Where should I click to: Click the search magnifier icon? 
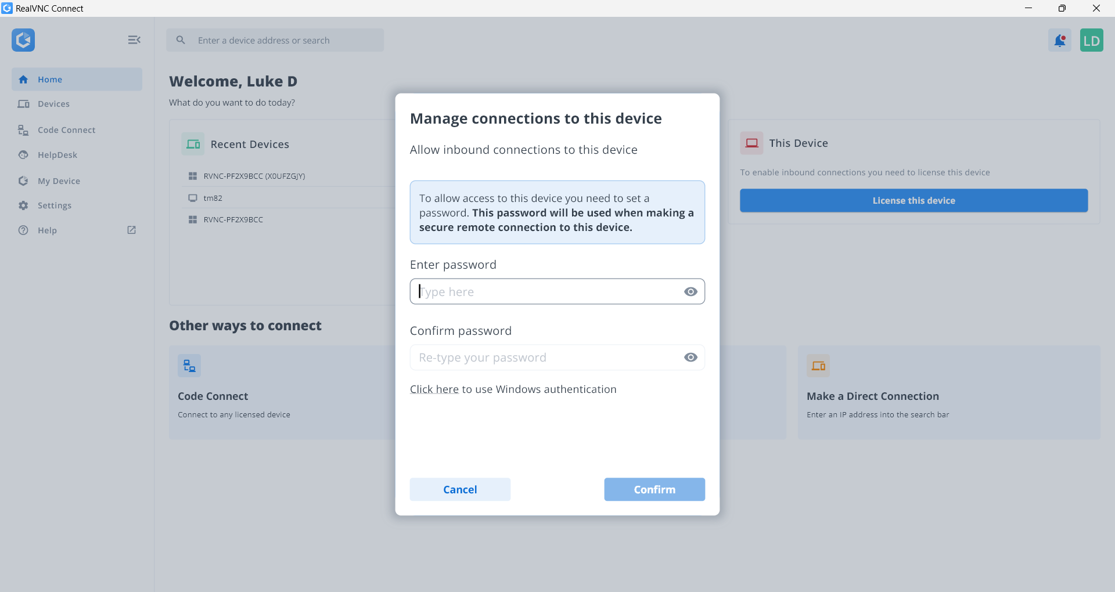click(x=181, y=40)
